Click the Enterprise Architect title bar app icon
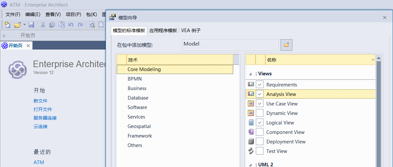 (4, 5)
